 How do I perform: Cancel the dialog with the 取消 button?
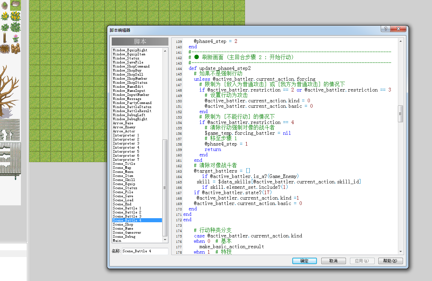(333, 261)
